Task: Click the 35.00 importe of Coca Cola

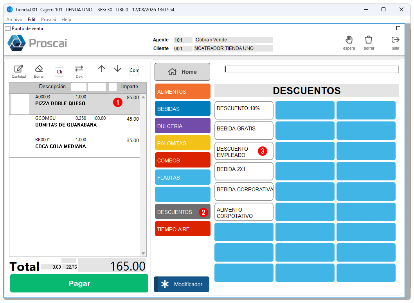Action: click(133, 141)
